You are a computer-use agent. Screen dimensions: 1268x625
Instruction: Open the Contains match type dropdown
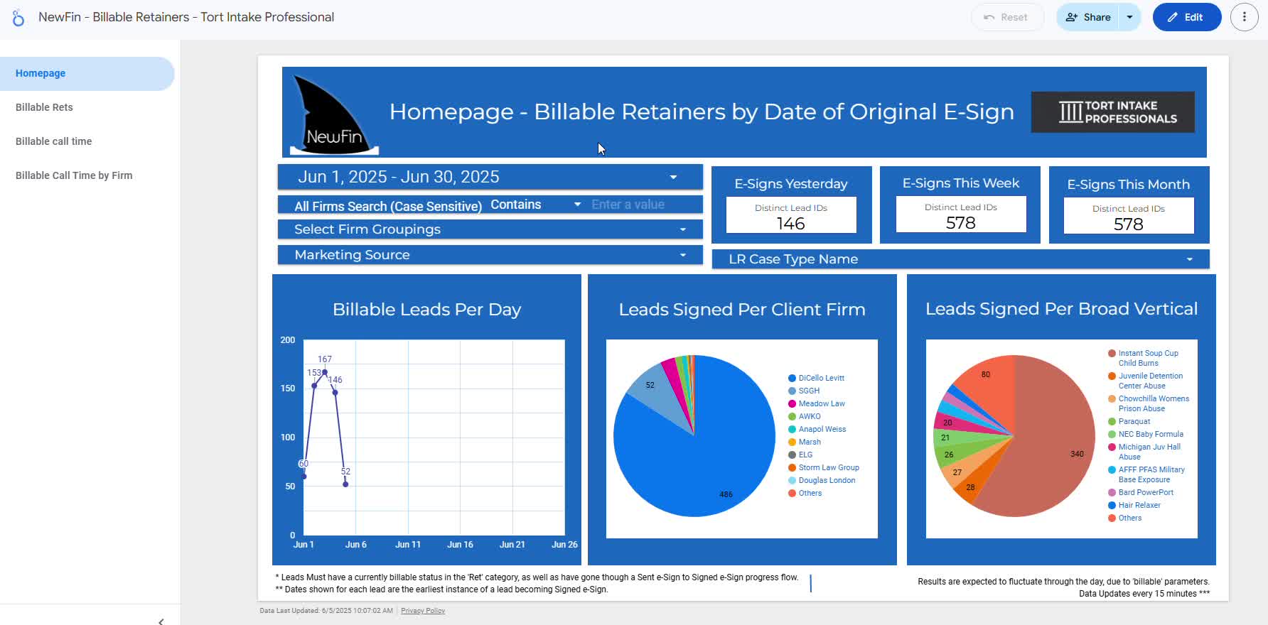535,205
